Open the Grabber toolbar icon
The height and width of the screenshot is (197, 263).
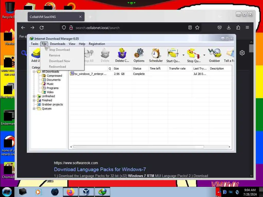(x=214, y=55)
